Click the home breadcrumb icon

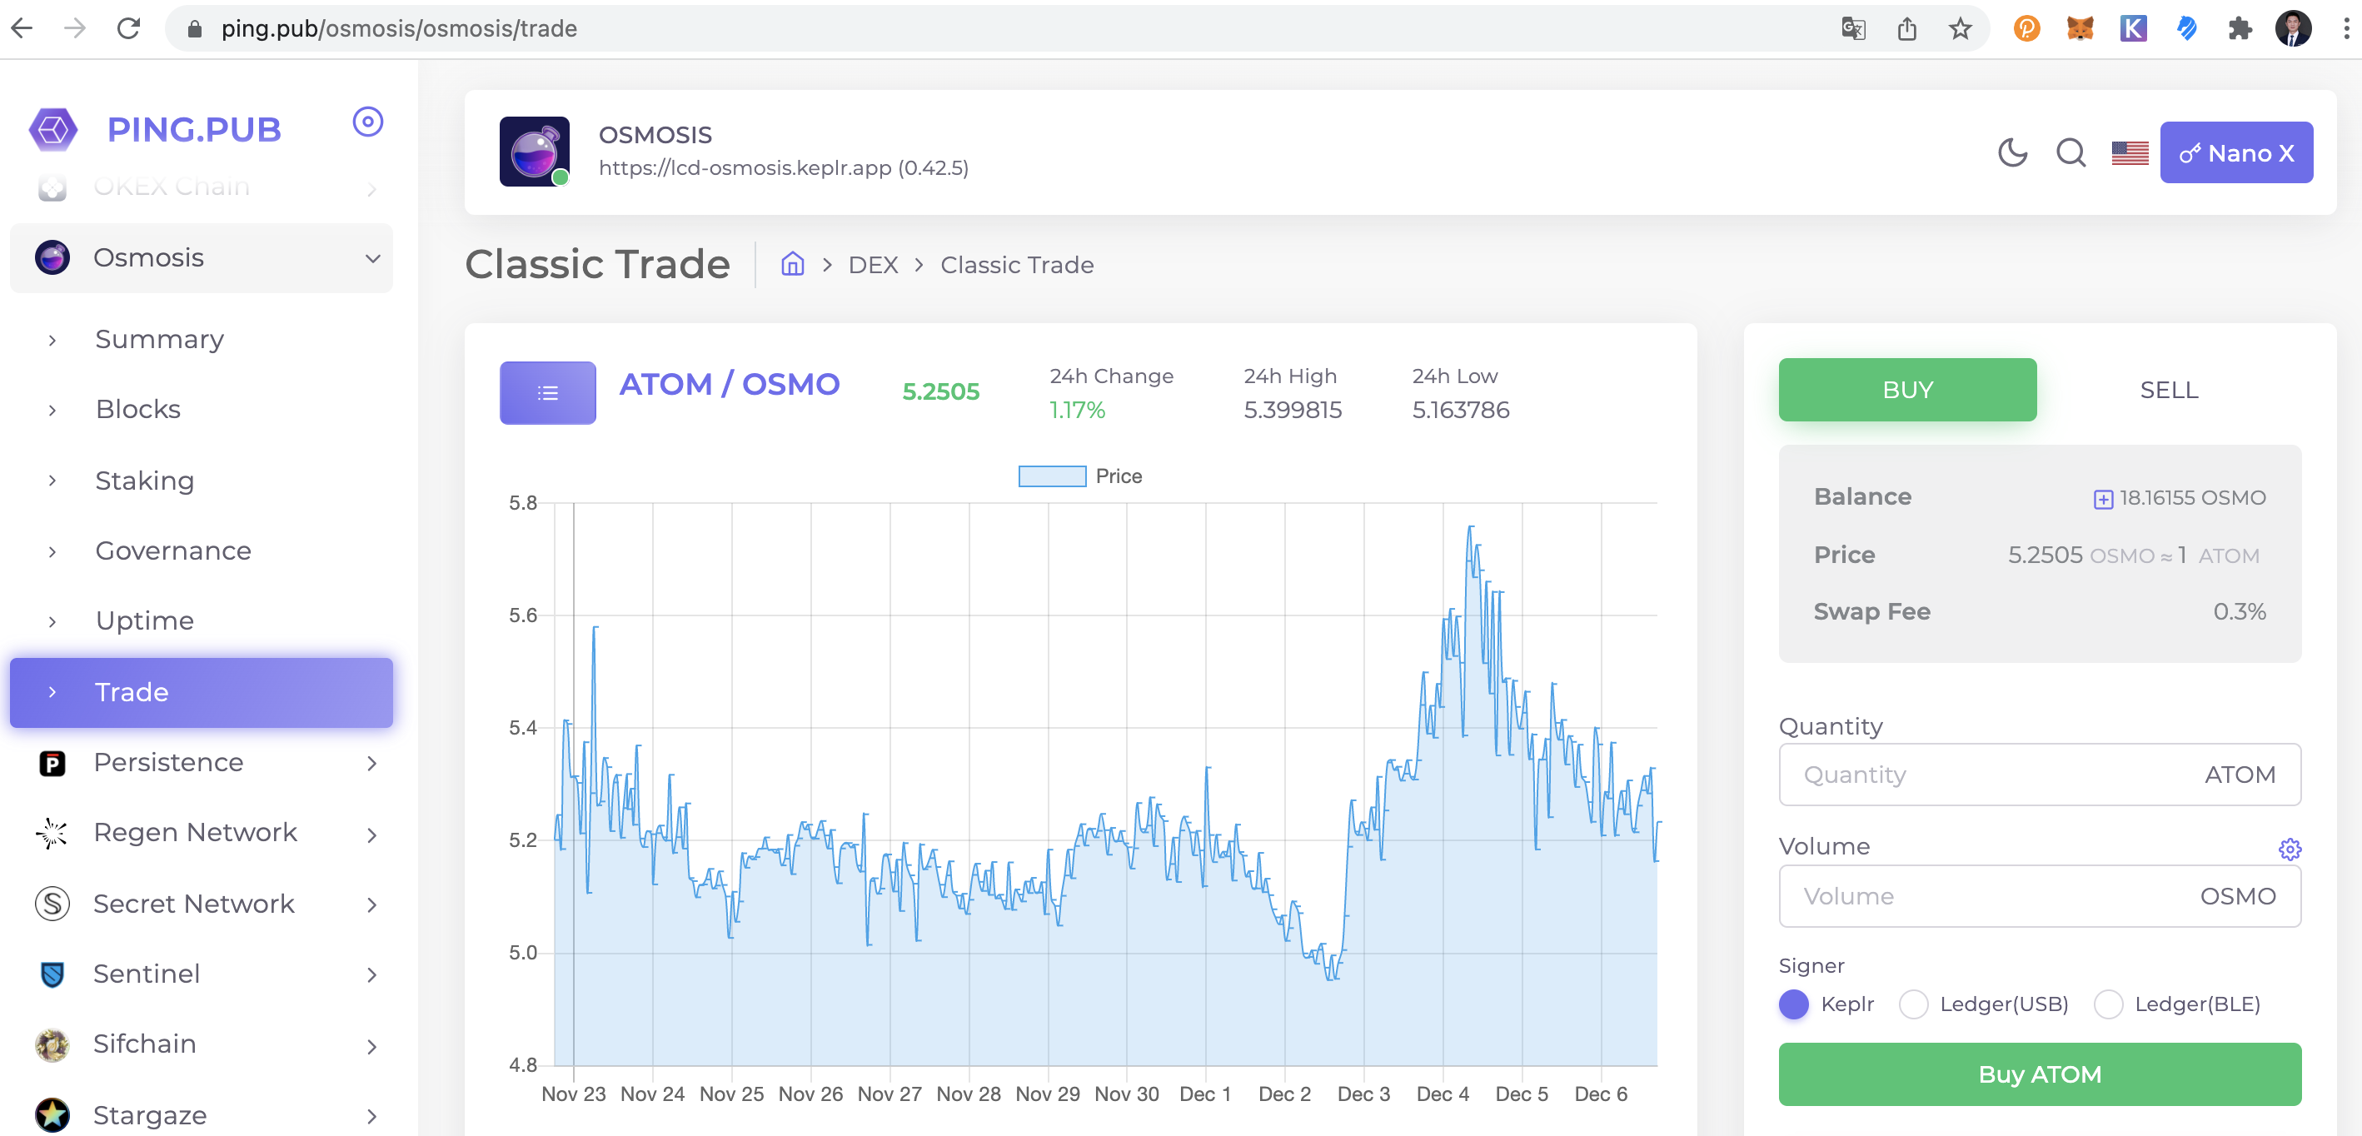792,265
